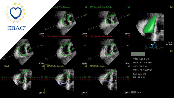Click the VTD: 118.0 ml value

141,59
